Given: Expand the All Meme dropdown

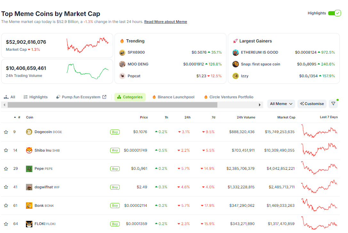Looking at the screenshot, I should (x=281, y=104).
